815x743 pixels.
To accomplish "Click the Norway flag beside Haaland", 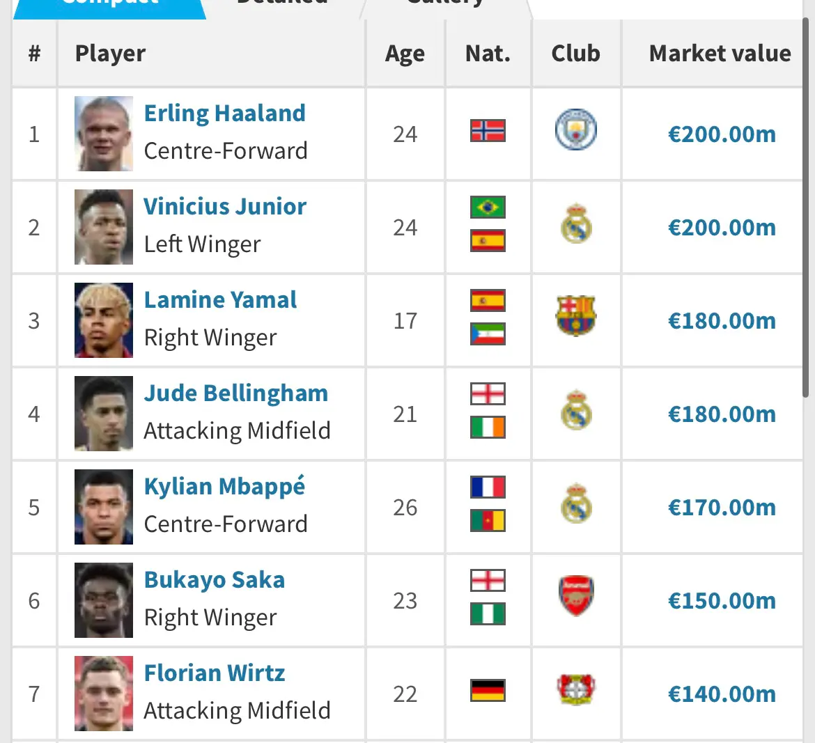I will 488,130.
